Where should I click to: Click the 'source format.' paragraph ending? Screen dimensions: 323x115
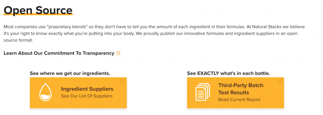coord(18,41)
